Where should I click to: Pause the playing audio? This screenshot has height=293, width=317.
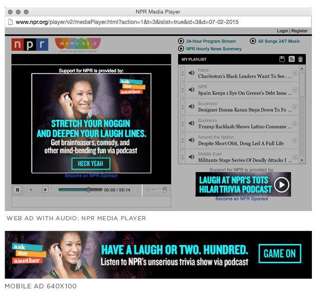(17, 190)
